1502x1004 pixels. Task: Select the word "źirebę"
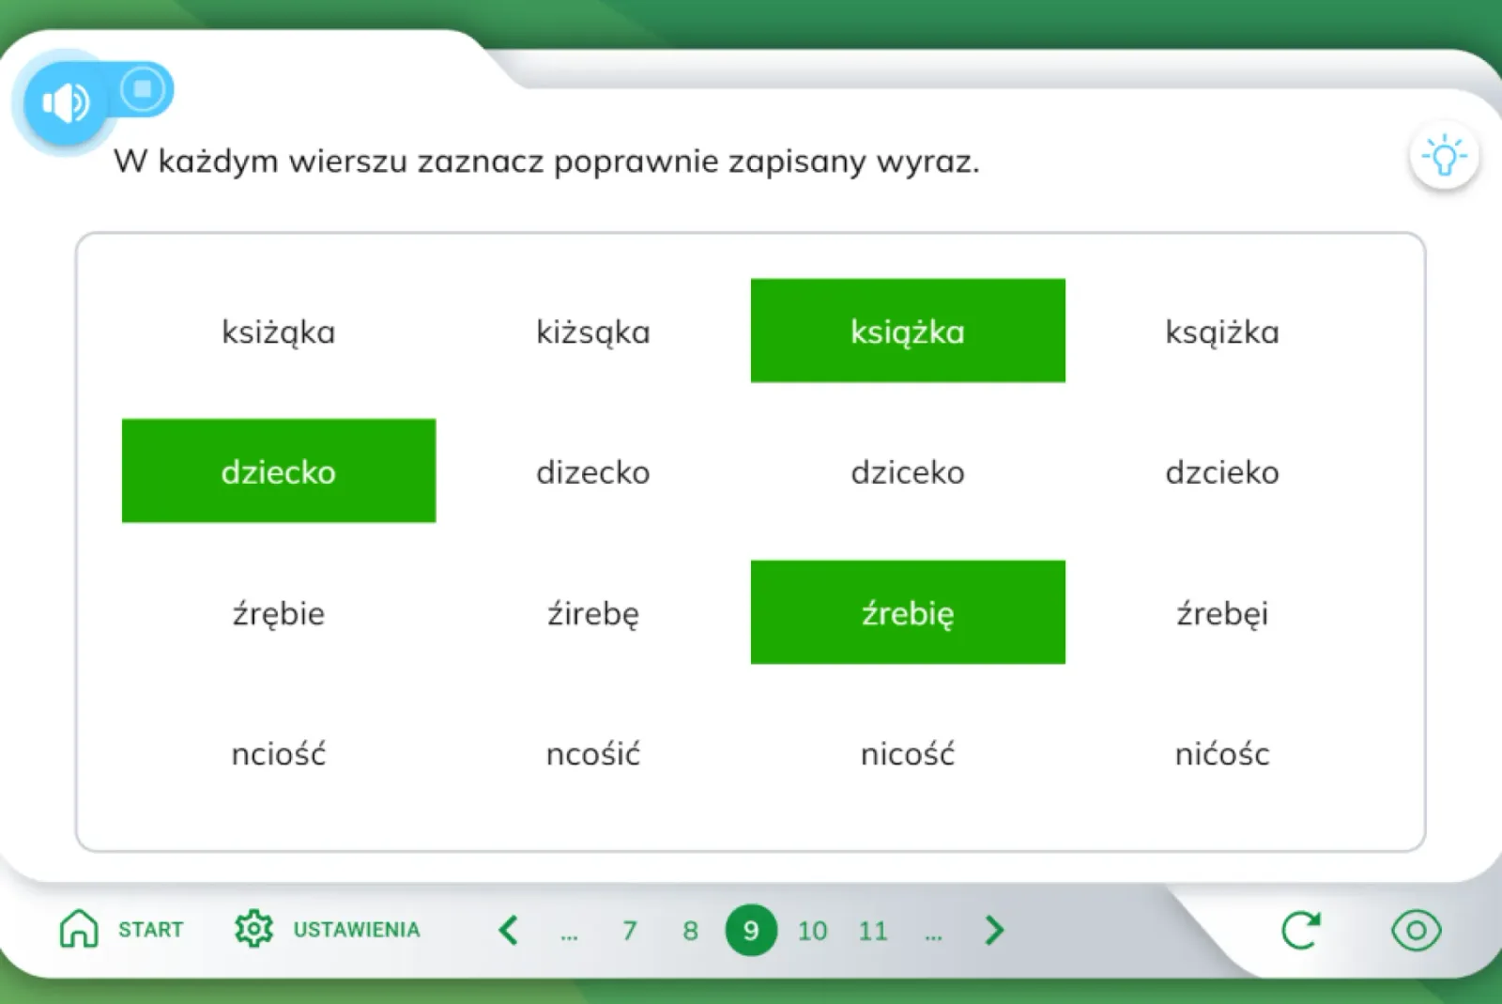point(593,613)
